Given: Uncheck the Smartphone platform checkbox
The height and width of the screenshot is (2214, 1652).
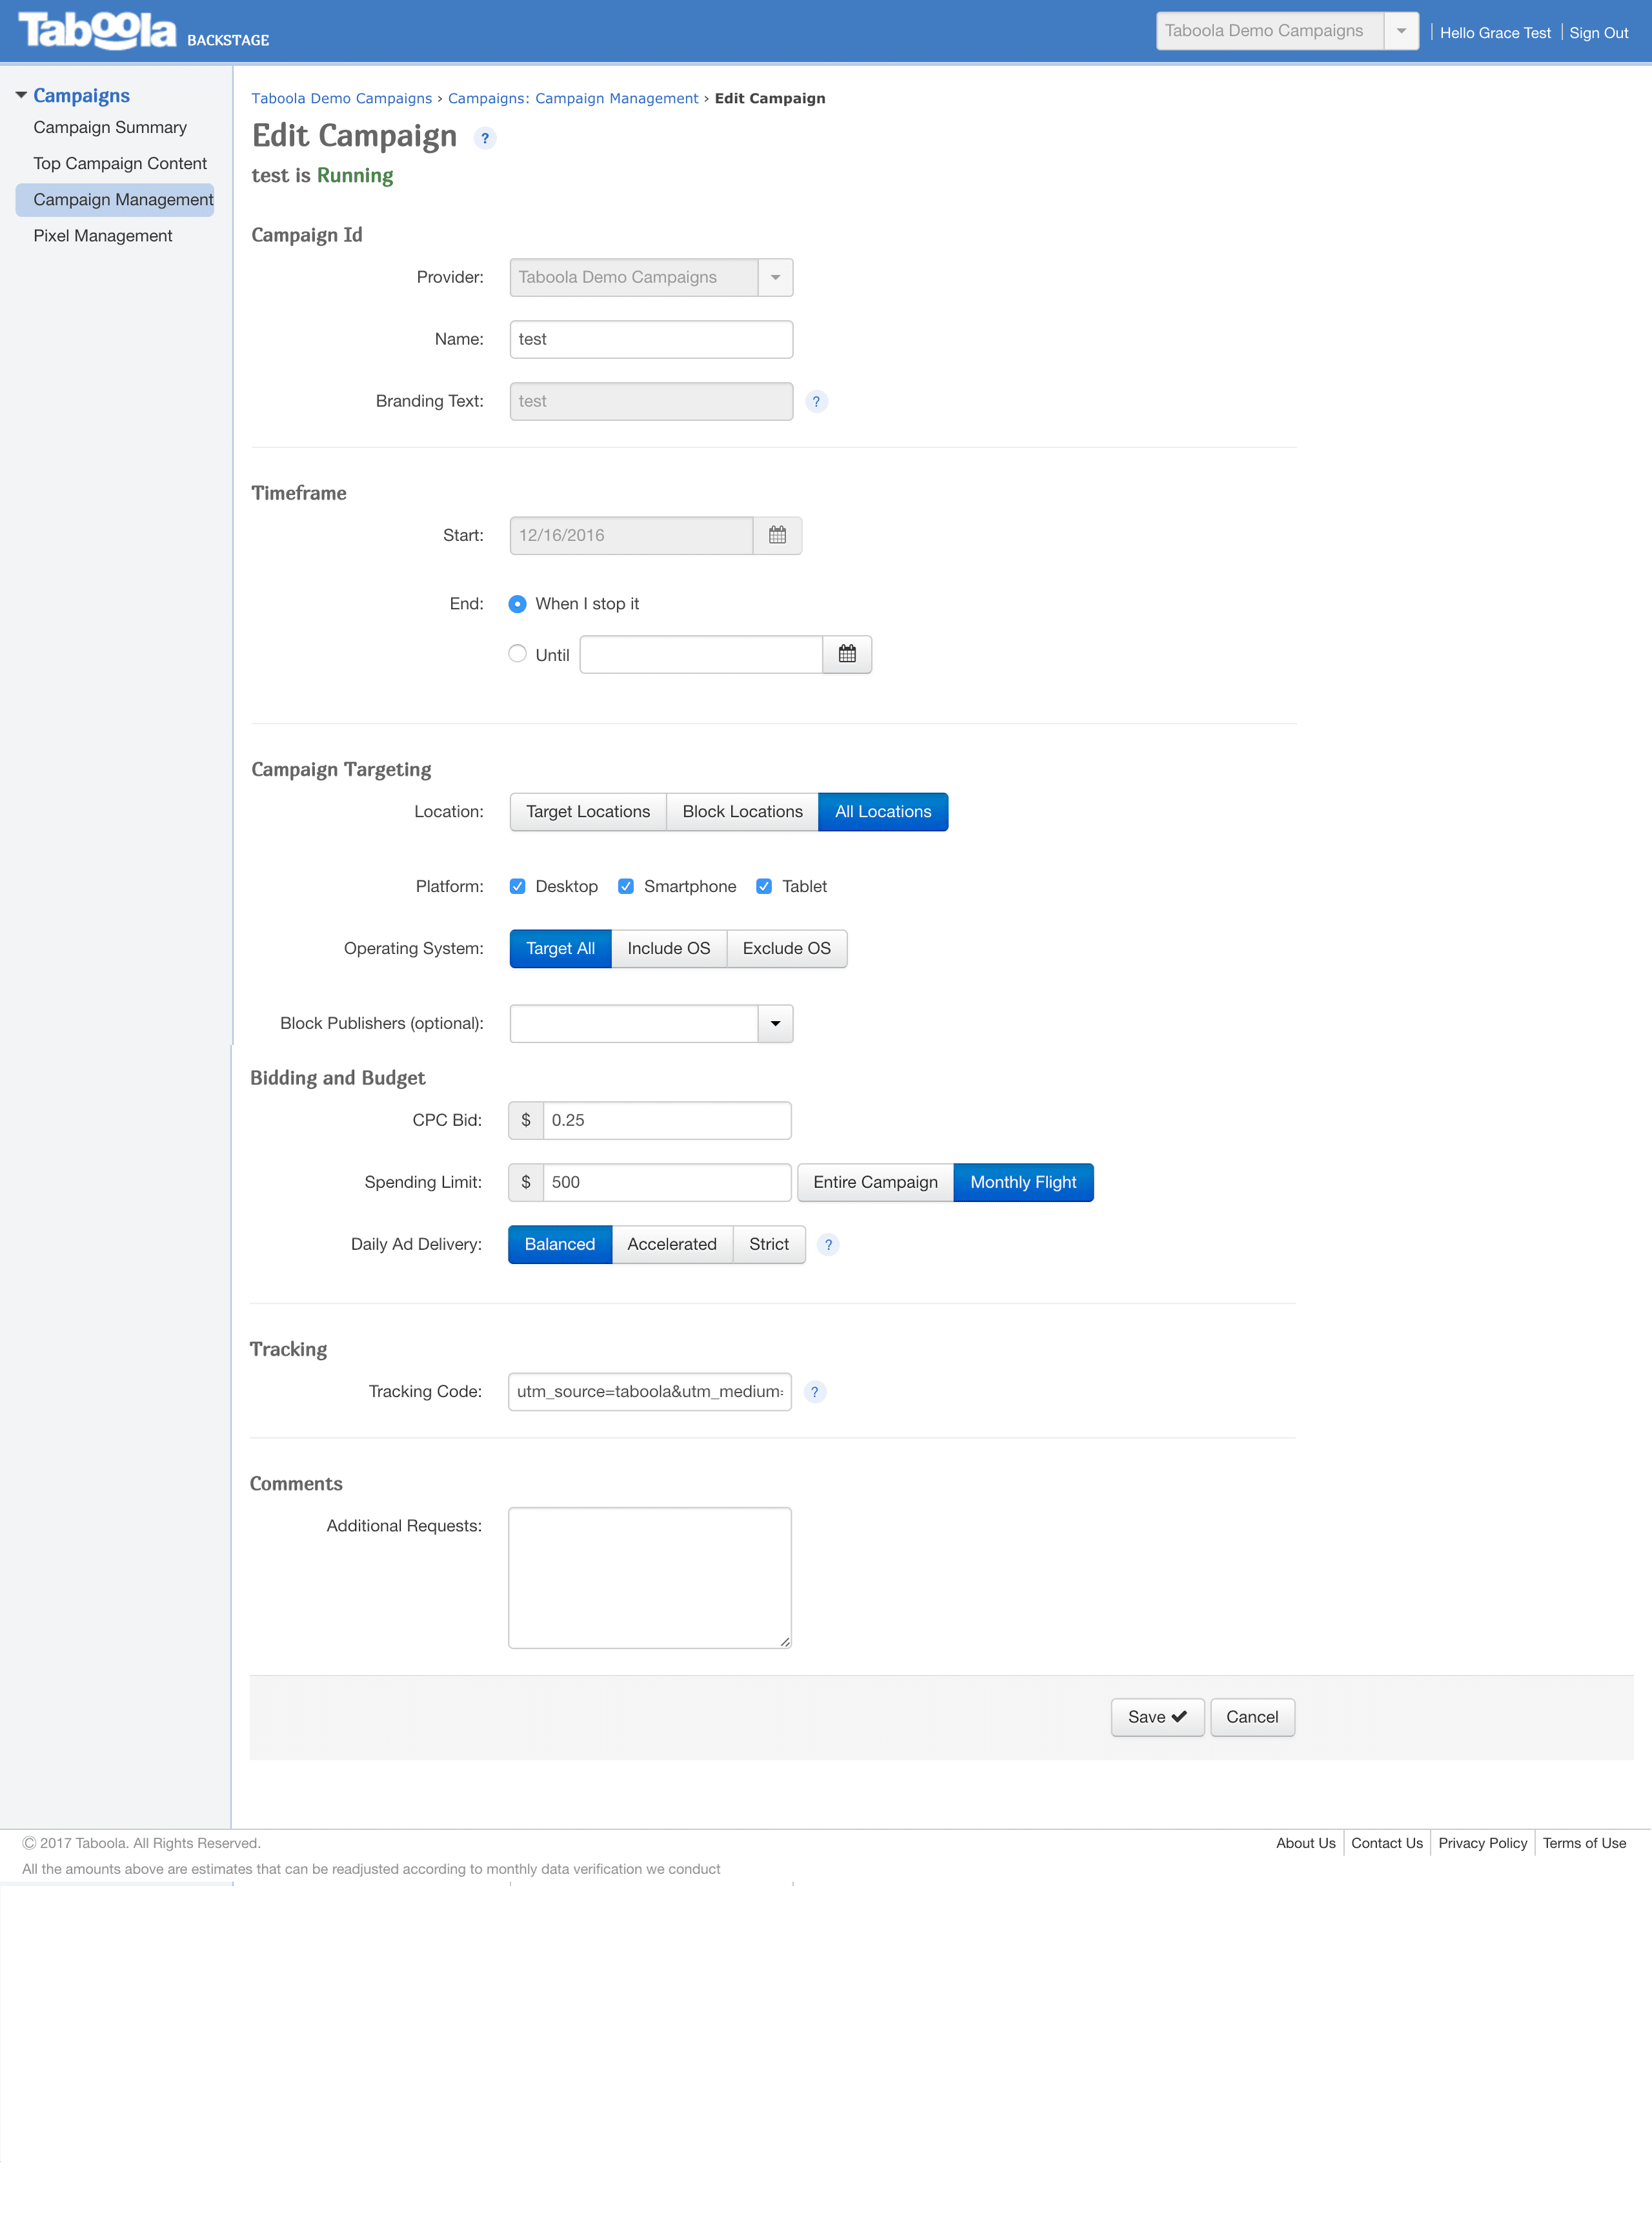Looking at the screenshot, I should [625, 886].
